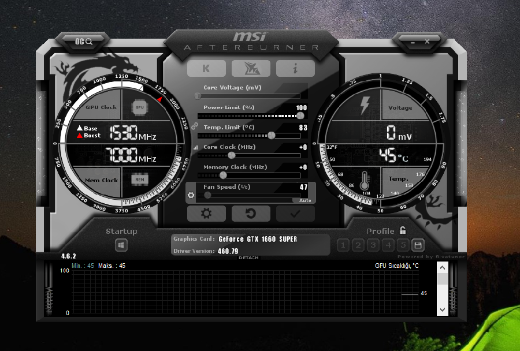Click the Memory Clock +0 value
Image resolution: width=520 pixels, height=351 pixels.
[x=303, y=167]
